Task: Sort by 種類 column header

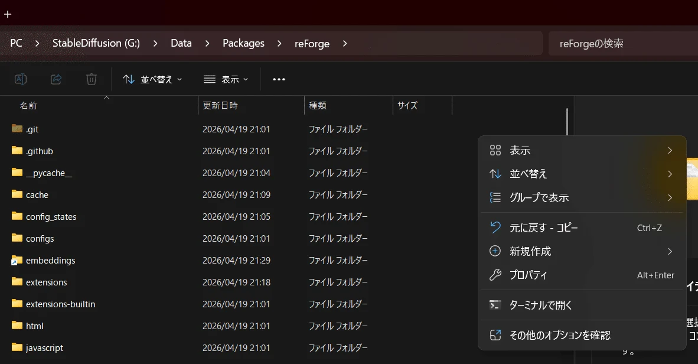Action: coord(317,106)
